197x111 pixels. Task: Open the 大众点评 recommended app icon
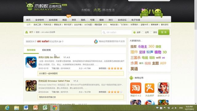coord(150,88)
